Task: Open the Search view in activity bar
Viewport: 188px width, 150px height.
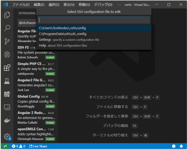Action: pyautogui.click(x=7, y=28)
